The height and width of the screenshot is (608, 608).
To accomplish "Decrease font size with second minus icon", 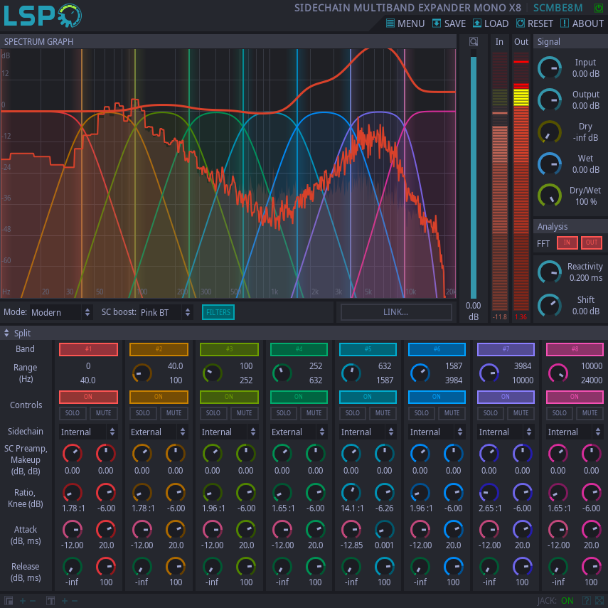I will pos(75,601).
